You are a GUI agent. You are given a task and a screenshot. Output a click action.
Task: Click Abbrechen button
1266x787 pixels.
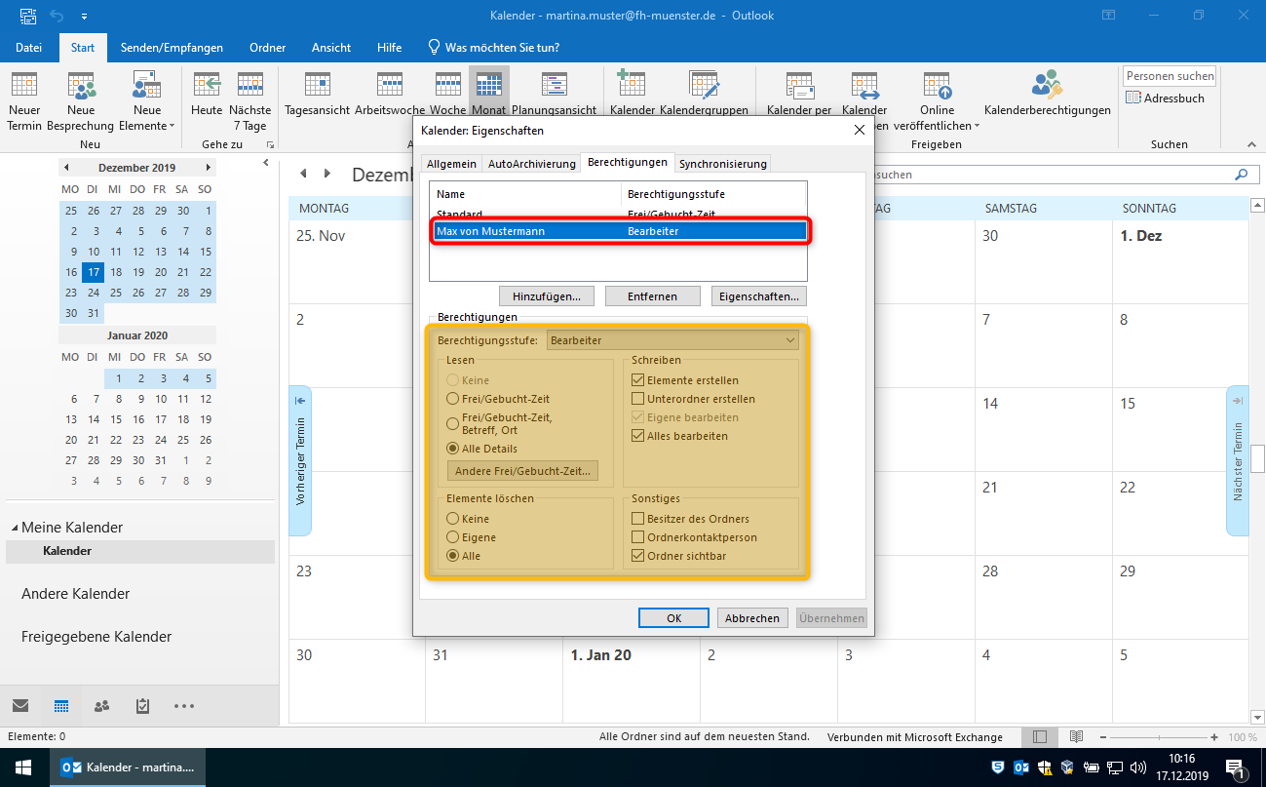coord(752,618)
